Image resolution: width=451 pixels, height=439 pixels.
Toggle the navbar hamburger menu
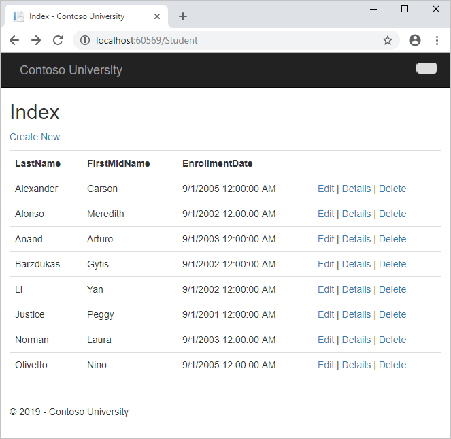[x=427, y=67]
